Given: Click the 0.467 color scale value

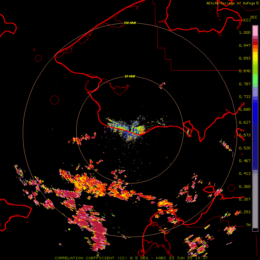Looking at the screenshot, I should (245, 161).
